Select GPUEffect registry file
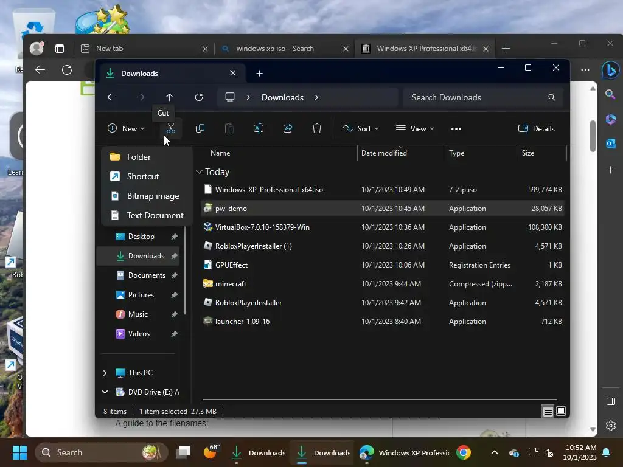Image resolution: width=623 pixels, height=467 pixels. [383, 265]
